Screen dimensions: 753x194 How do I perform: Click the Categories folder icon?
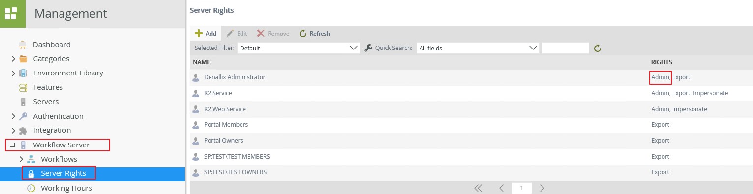(x=23, y=59)
